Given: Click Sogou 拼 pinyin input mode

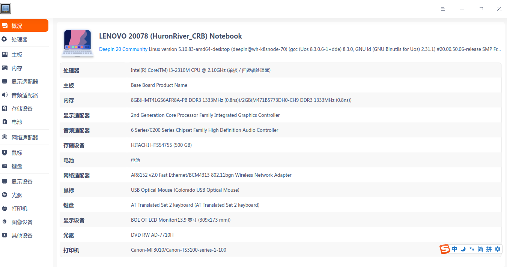Looking at the screenshot, I should coord(489,249).
